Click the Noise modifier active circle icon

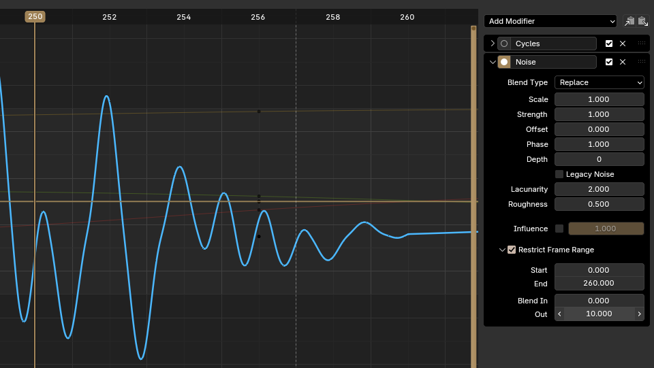click(504, 62)
